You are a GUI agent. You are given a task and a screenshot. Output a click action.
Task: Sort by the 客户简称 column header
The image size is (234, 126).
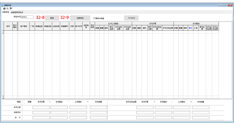[x=24, y=27]
